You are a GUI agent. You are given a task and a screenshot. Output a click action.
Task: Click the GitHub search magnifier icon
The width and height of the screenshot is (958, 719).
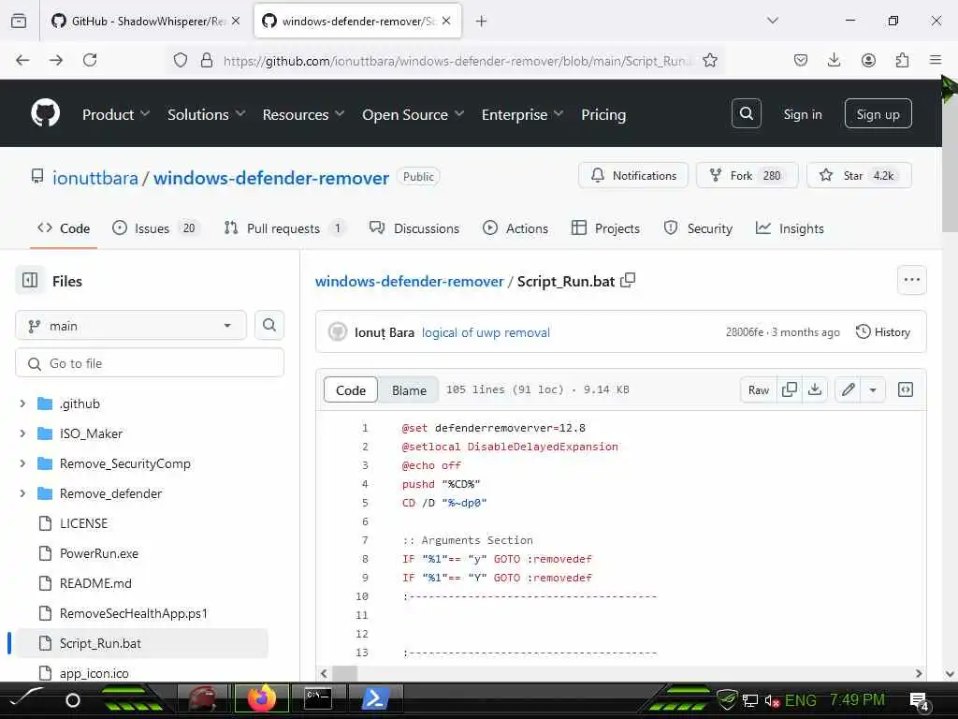pyautogui.click(x=746, y=113)
